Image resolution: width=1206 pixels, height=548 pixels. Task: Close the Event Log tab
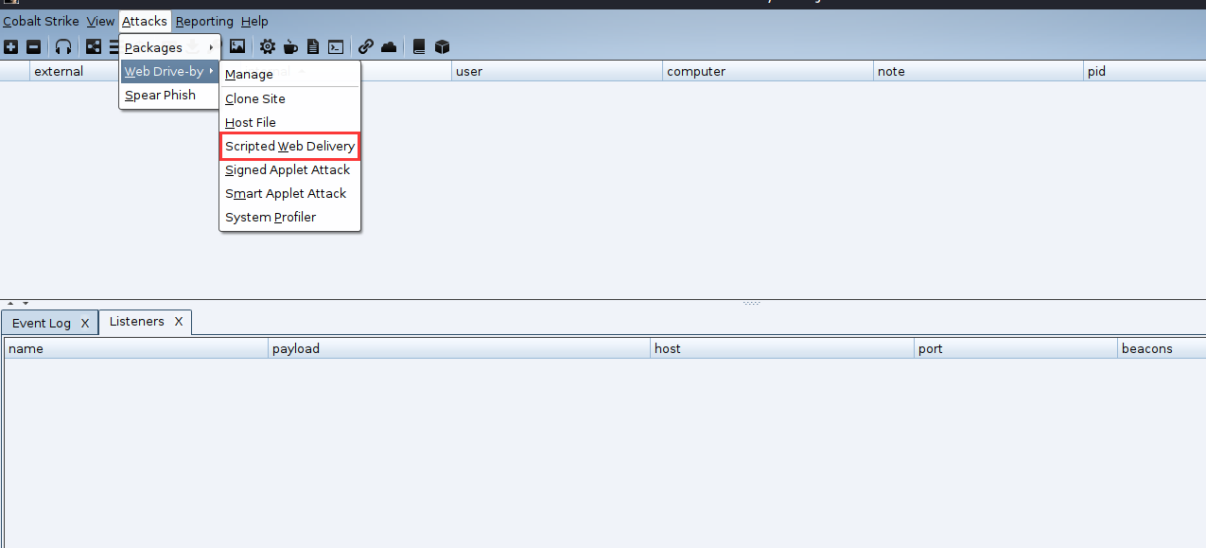(x=84, y=323)
